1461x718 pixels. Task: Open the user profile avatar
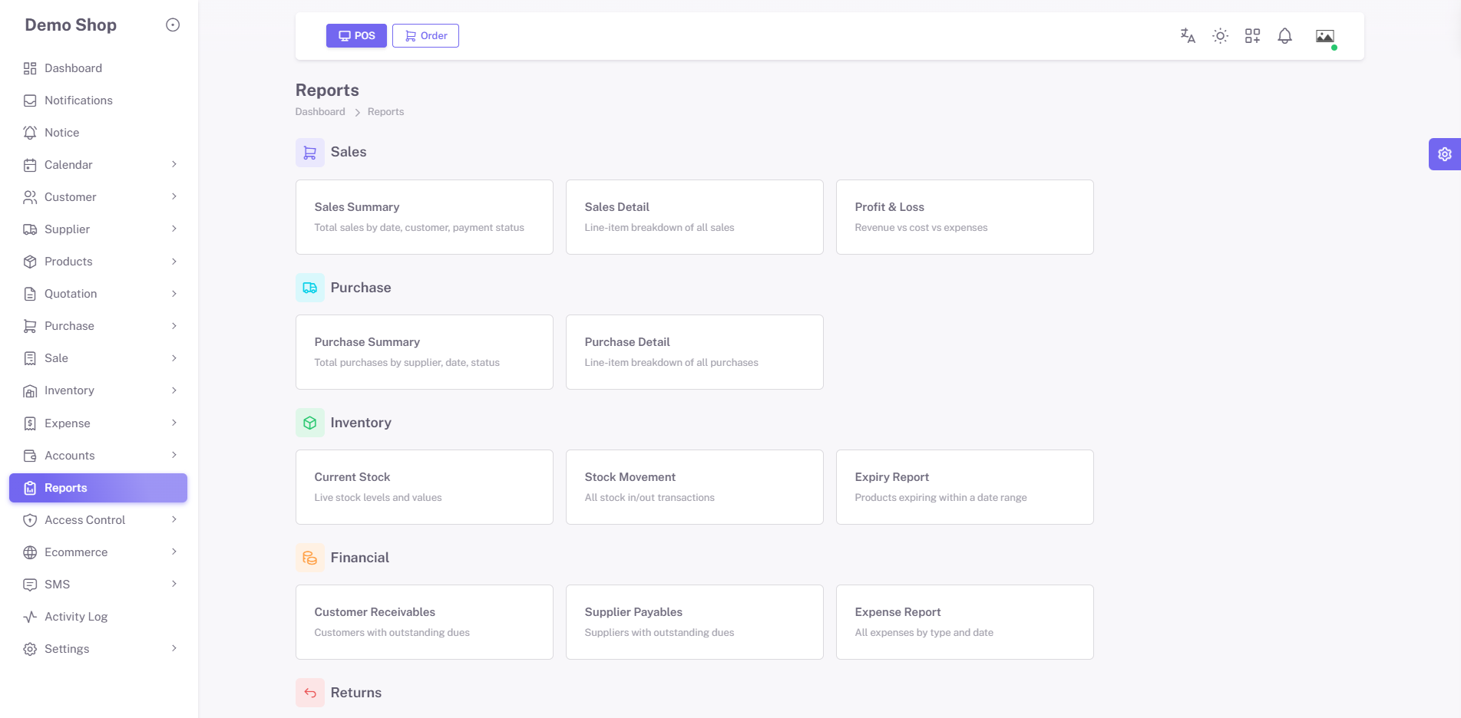tap(1325, 36)
